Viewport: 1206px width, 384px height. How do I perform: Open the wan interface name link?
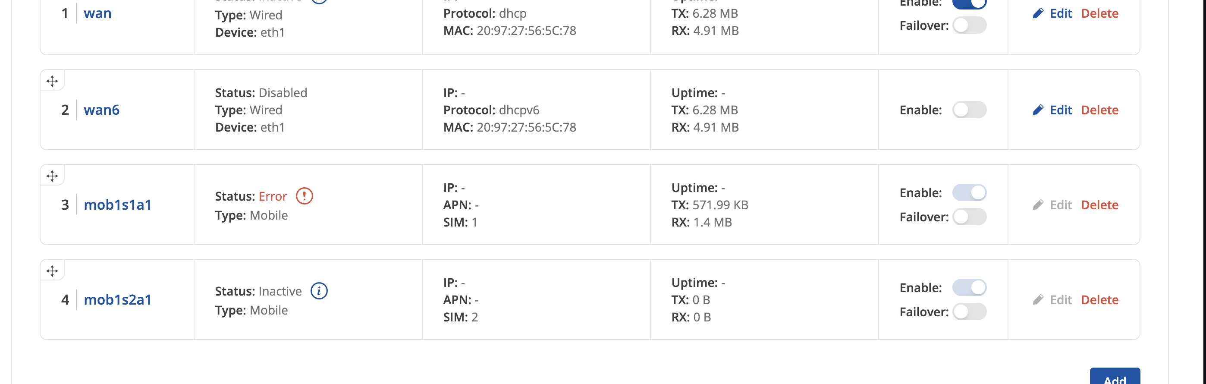[x=97, y=13]
